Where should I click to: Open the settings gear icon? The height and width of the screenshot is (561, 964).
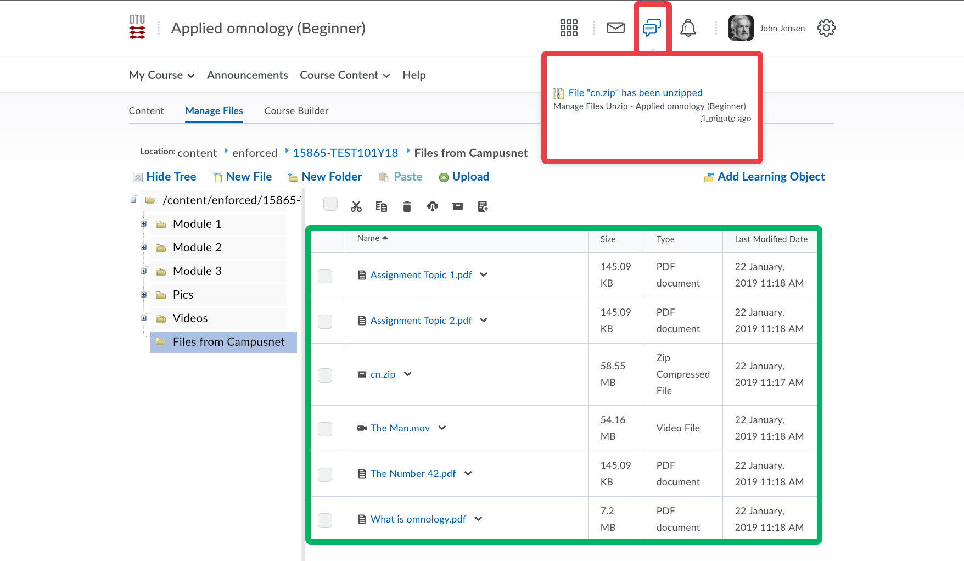click(826, 28)
